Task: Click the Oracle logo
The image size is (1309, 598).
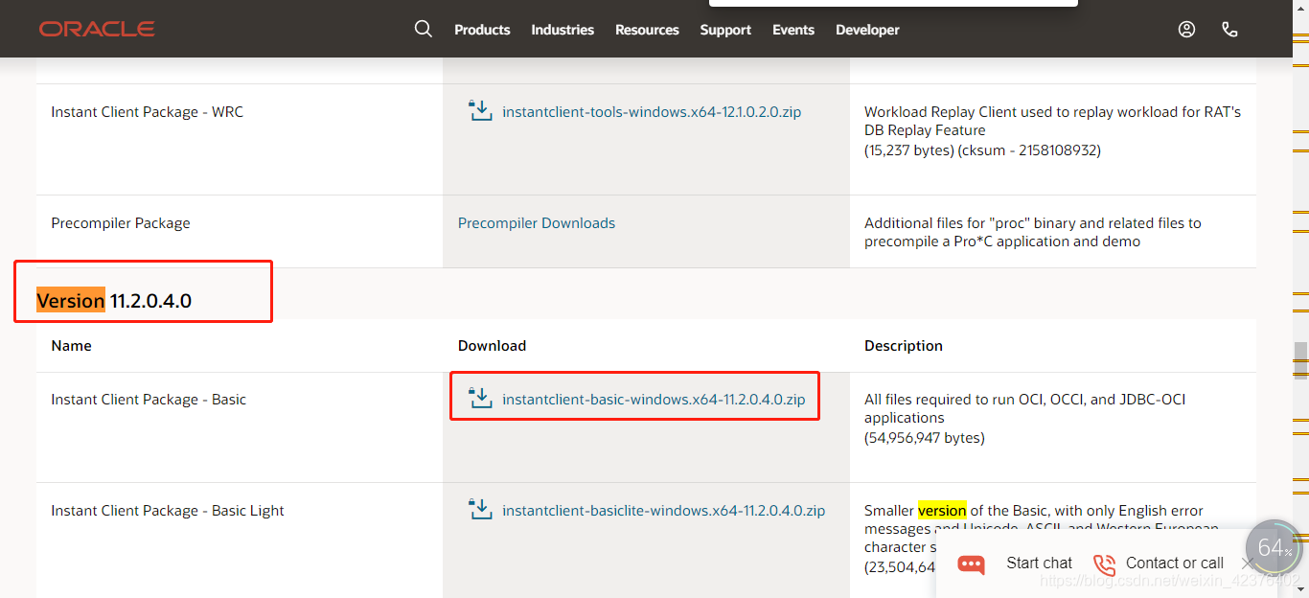Action: 96,28
